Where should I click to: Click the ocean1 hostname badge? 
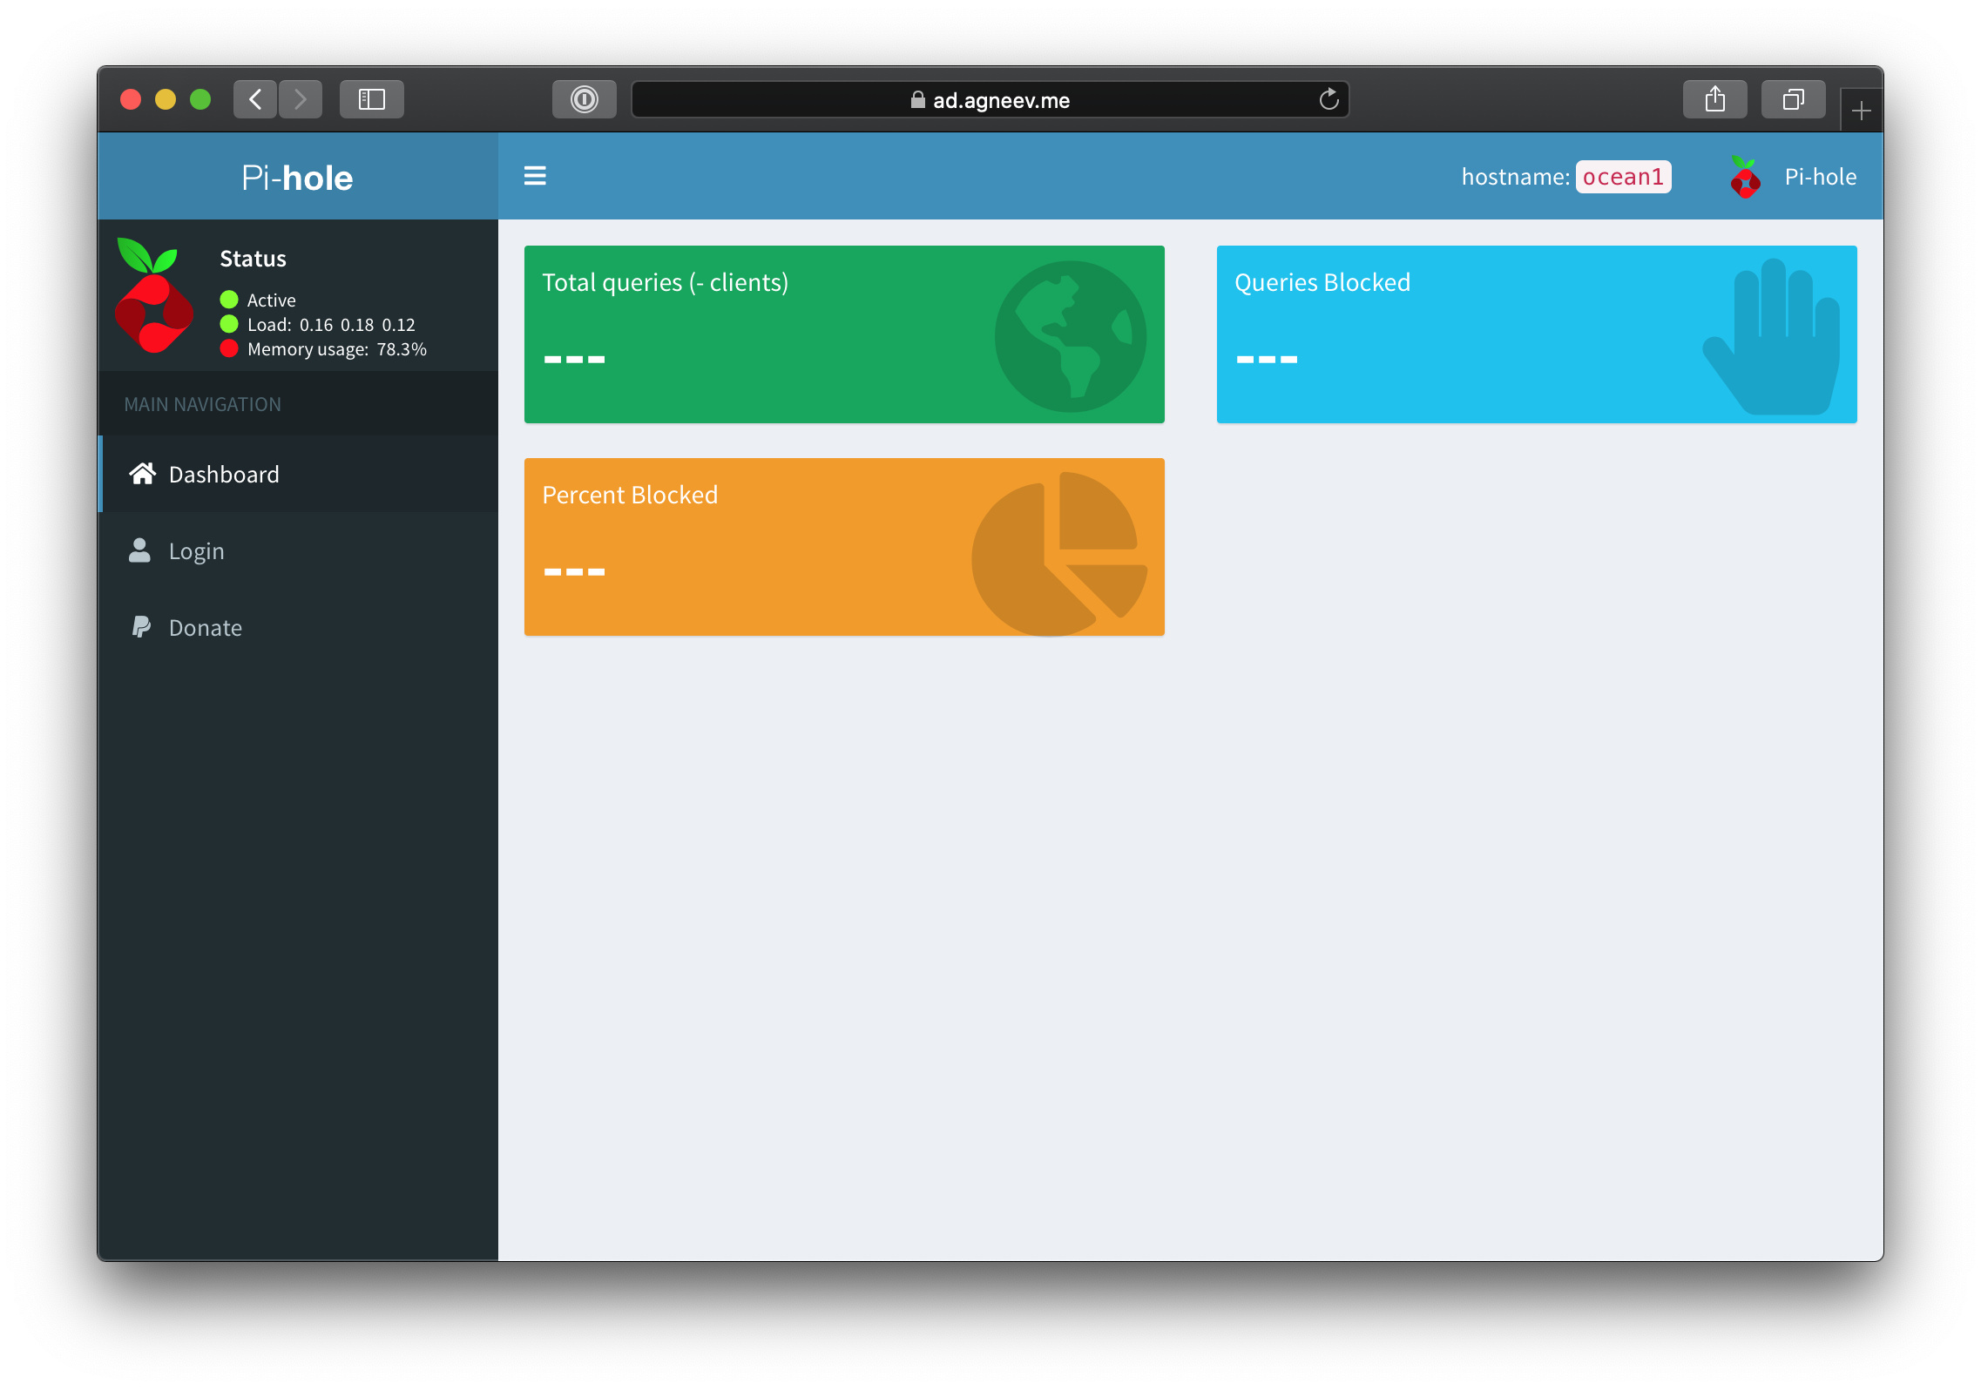tap(1623, 177)
